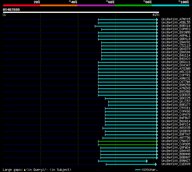Image resolution: width=192 pixels, height=172 pixels.
Task: Click the =100char. scale legend
Action: point(146,170)
